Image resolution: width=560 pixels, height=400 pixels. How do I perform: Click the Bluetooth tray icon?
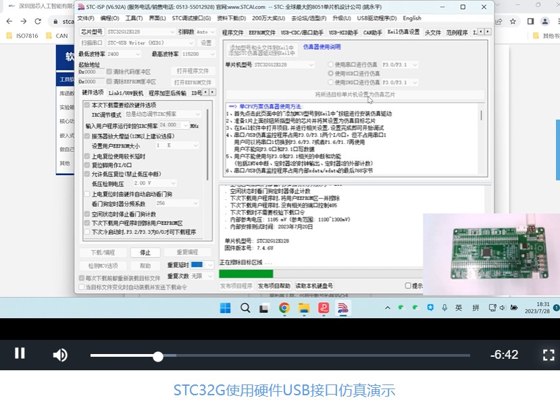click(x=430, y=307)
